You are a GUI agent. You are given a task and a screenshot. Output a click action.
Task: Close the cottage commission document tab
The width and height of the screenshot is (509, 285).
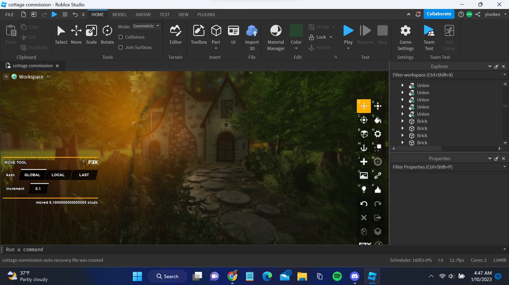(x=57, y=66)
